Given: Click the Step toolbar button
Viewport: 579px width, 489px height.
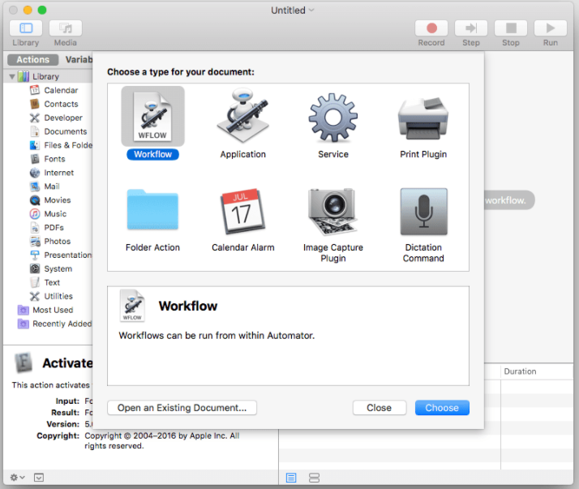Looking at the screenshot, I should point(471,28).
